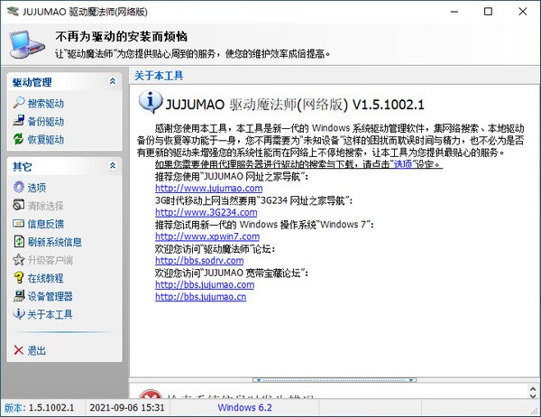Screen dimensions: 541x417
Task: Click the green restore icon beside 恢复驱动
Action: tap(19, 139)
